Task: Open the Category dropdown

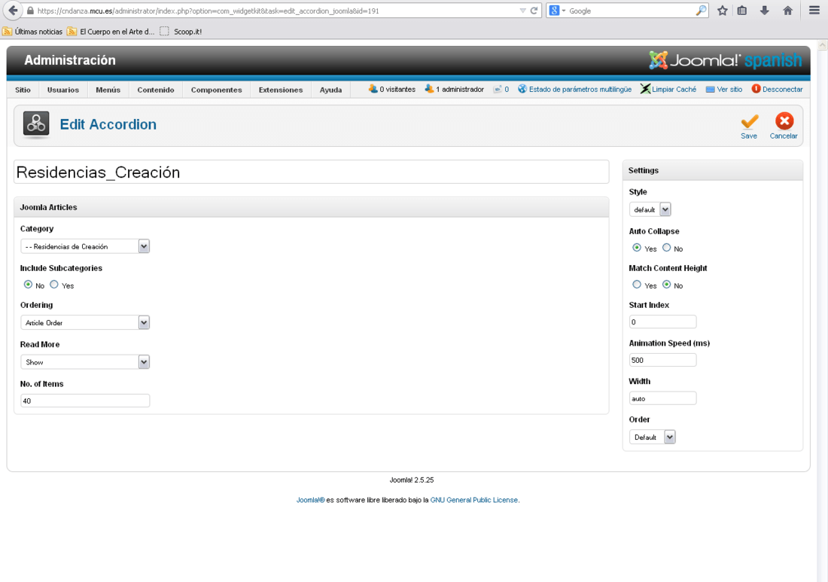Action: (85, 246)
